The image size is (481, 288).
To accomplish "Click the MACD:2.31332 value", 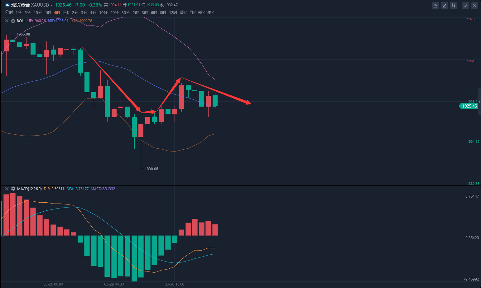I will (103, 189).
